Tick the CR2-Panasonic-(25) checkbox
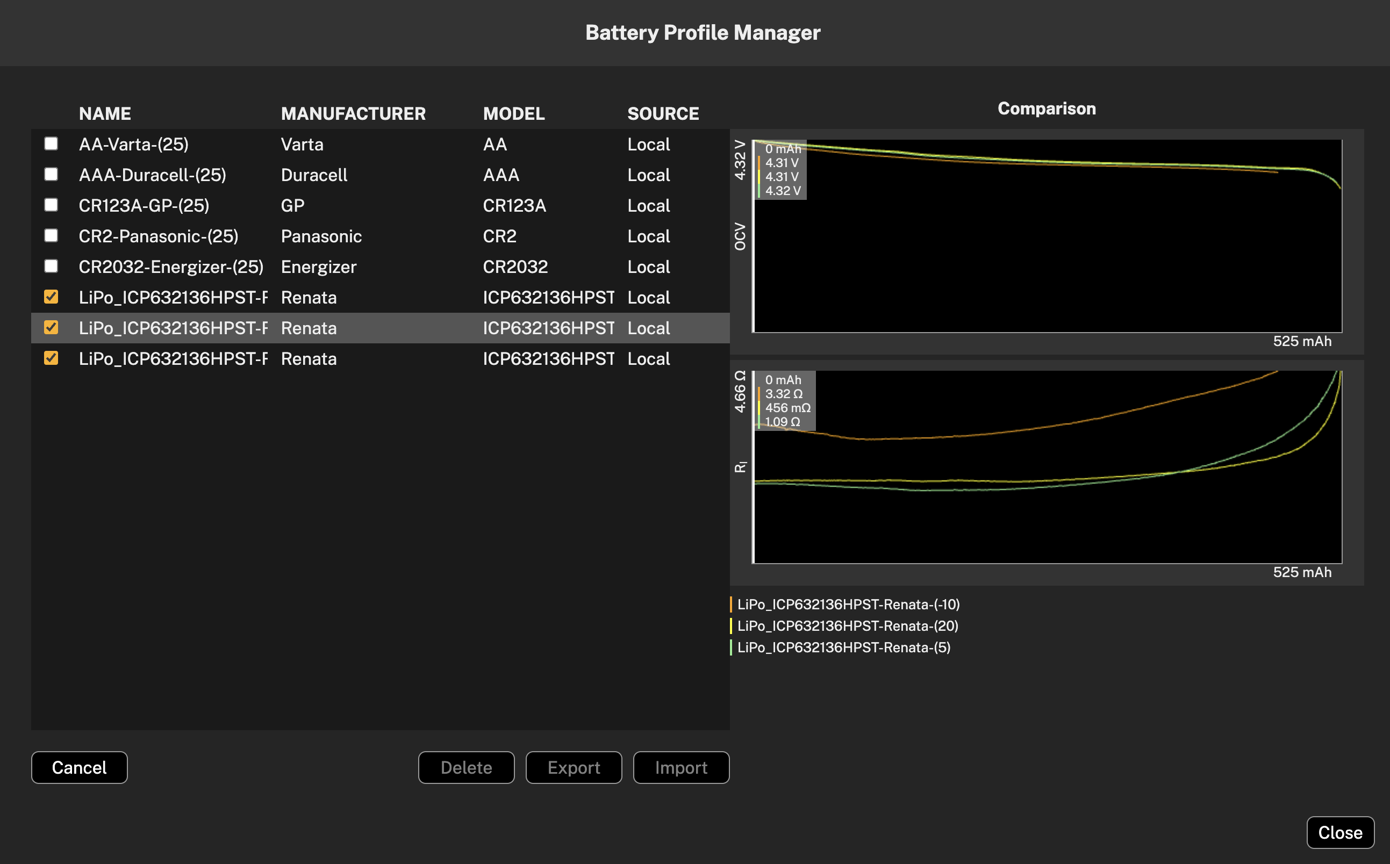Viewport: 1390px width, 864px height. click(51, 235)
